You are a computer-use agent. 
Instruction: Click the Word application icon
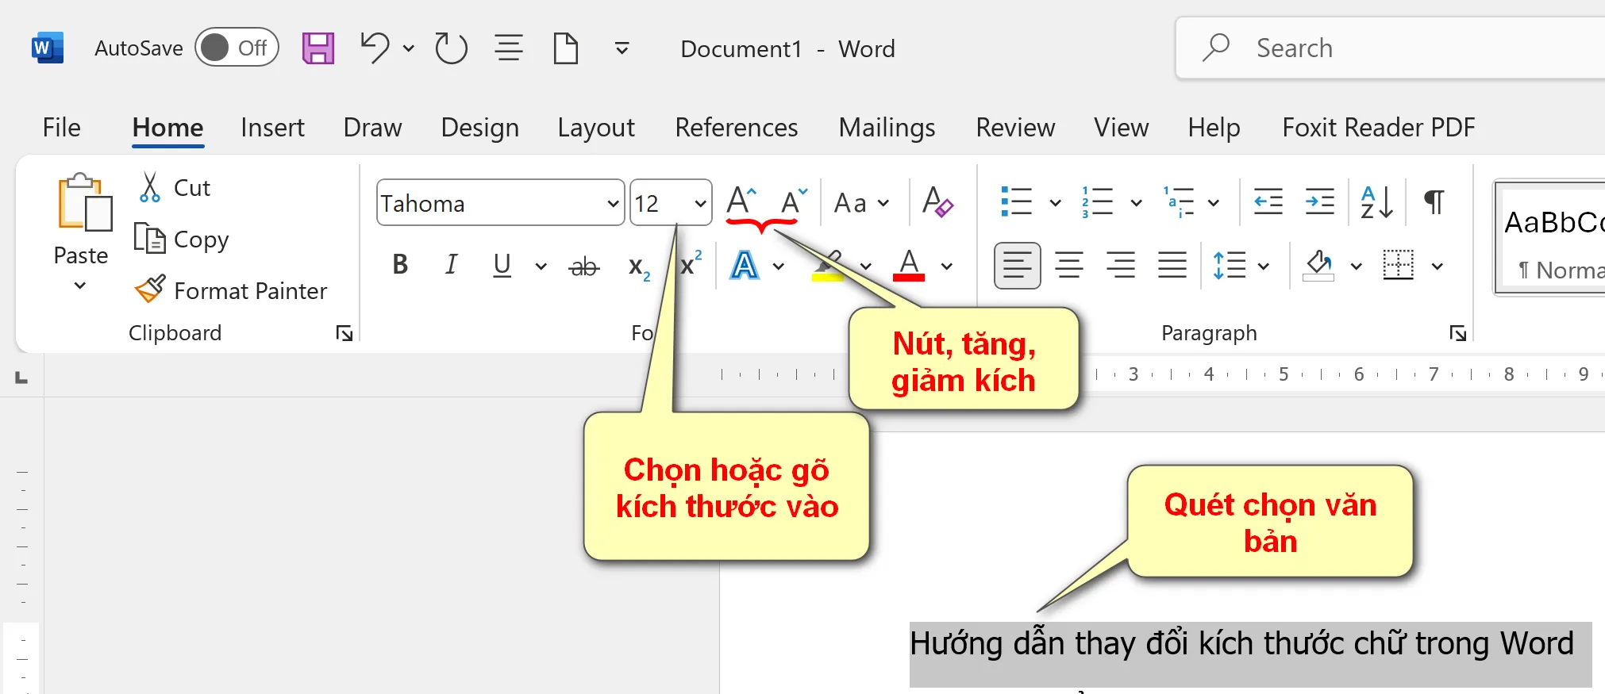[x=48, y=48]
